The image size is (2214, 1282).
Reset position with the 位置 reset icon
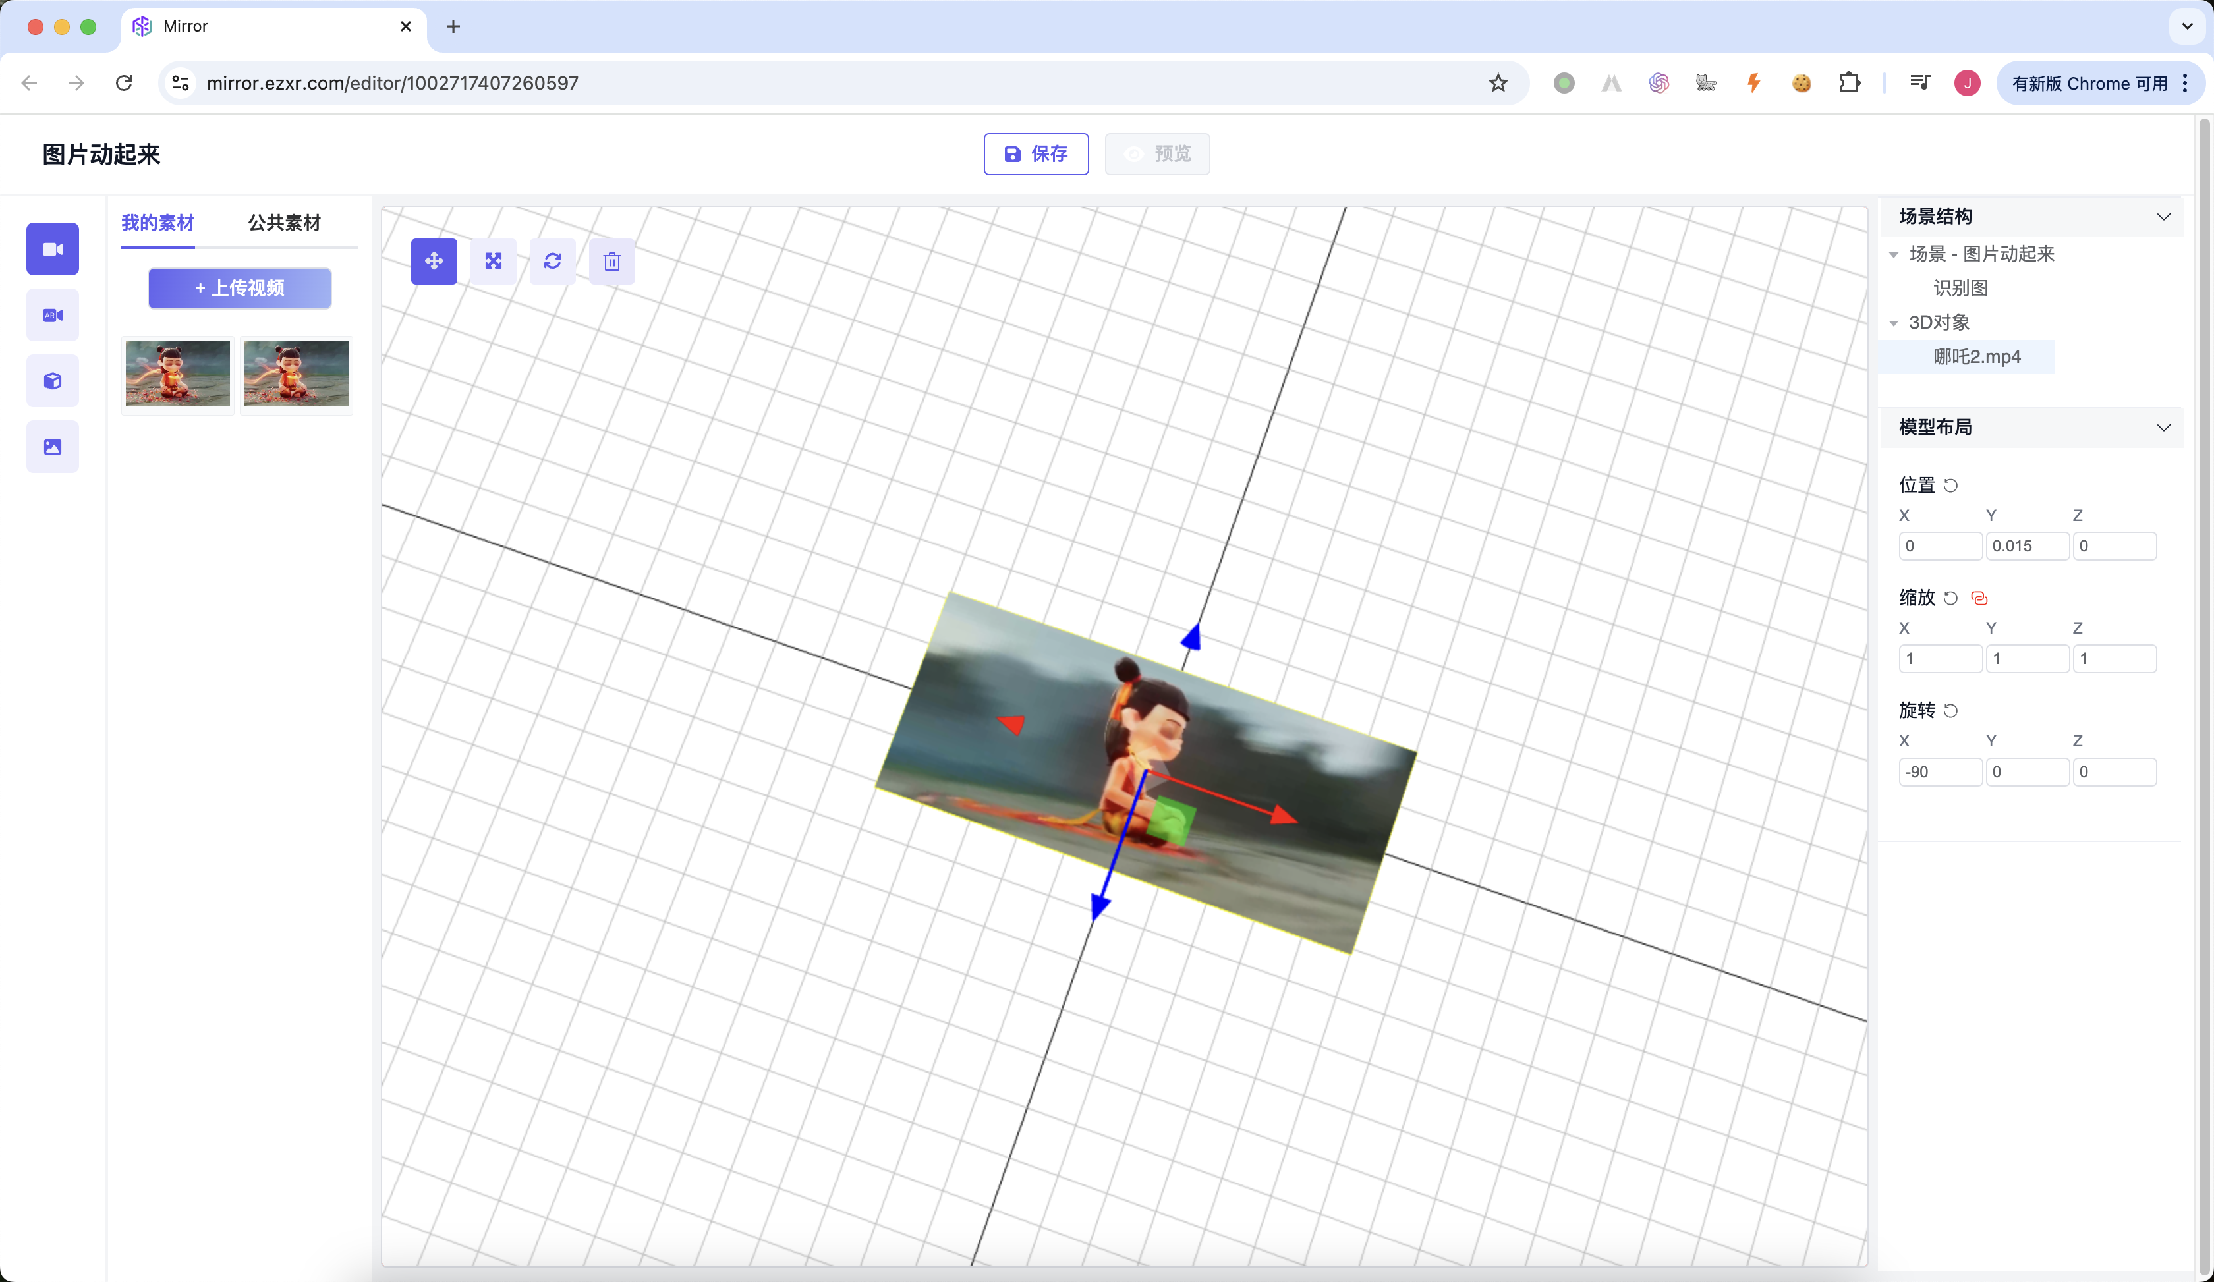pyautogui.click(x=1950, y=486)
